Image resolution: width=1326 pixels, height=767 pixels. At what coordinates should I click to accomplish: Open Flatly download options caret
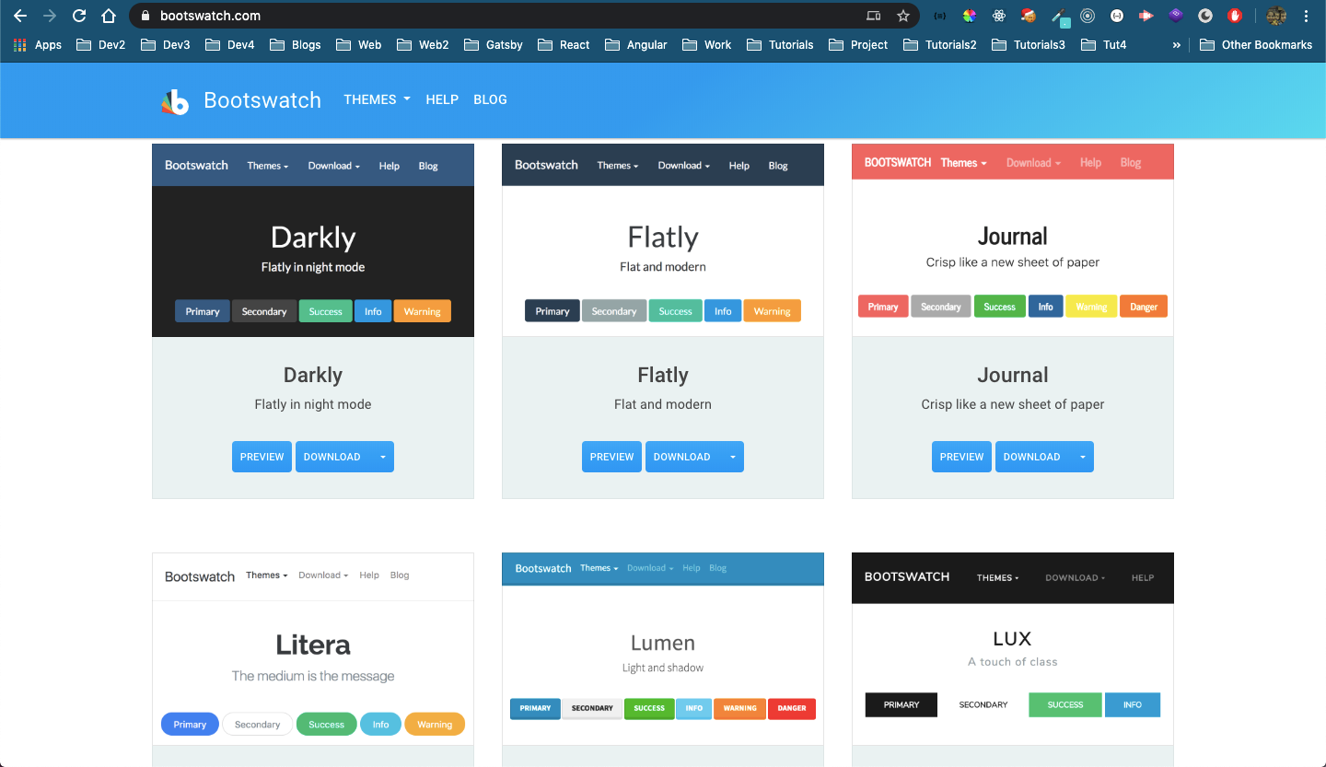click(732, 457)
